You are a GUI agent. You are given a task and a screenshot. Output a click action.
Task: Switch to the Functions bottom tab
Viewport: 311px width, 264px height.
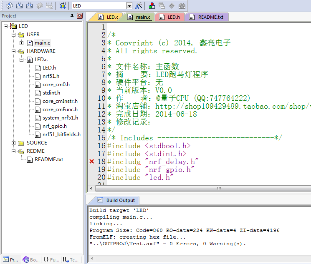click(51, 260)
